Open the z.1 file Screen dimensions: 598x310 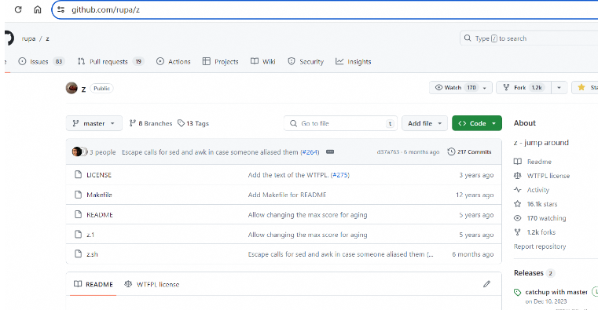click(90, 235)
